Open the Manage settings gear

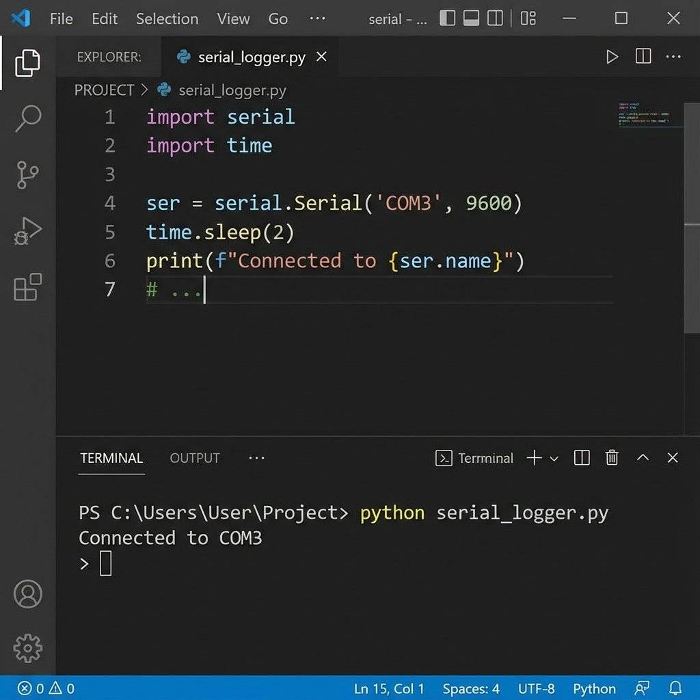pos(27,648)
